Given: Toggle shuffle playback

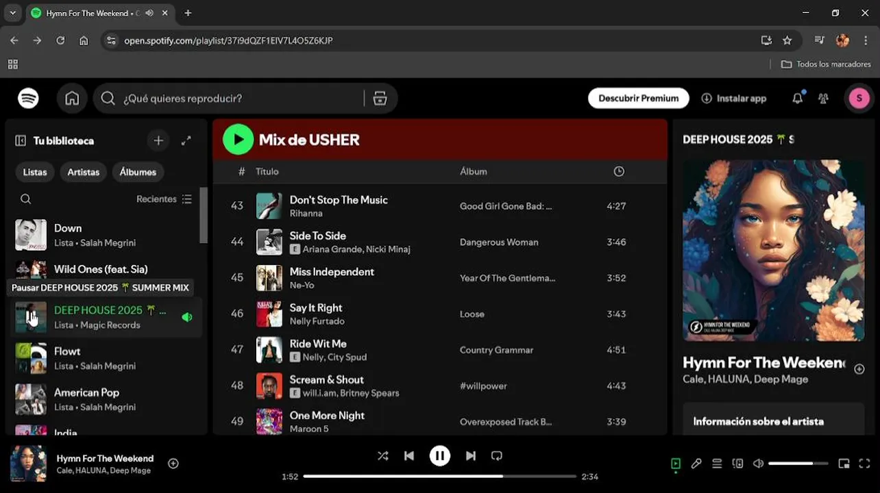Looking at the screenshot, I should 382,456.
